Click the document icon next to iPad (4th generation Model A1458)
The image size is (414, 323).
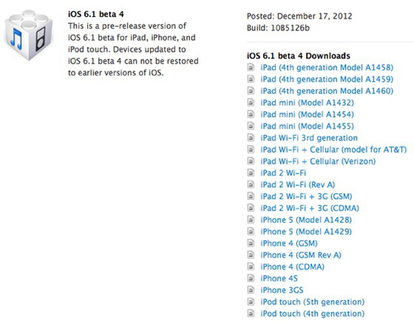point(251,67)
